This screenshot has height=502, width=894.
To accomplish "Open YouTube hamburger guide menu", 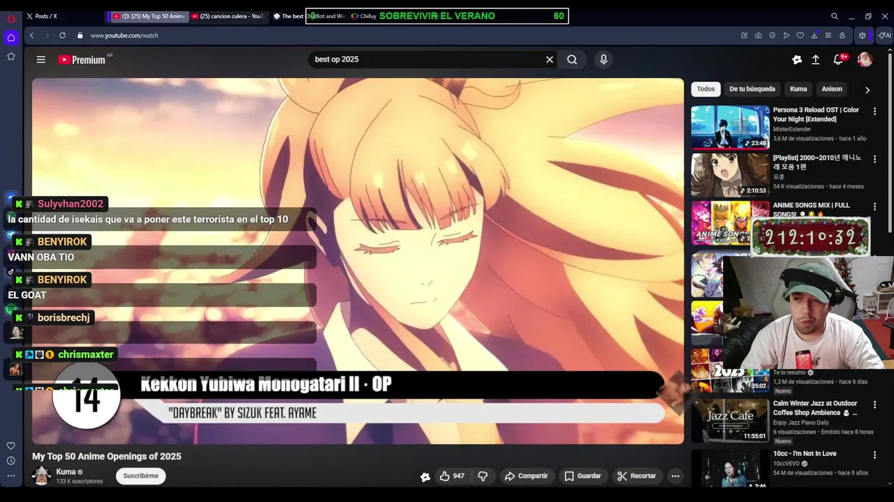I will tap(41, 60).
